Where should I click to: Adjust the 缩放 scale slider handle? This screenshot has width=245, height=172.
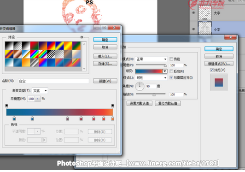click(154, 95)
